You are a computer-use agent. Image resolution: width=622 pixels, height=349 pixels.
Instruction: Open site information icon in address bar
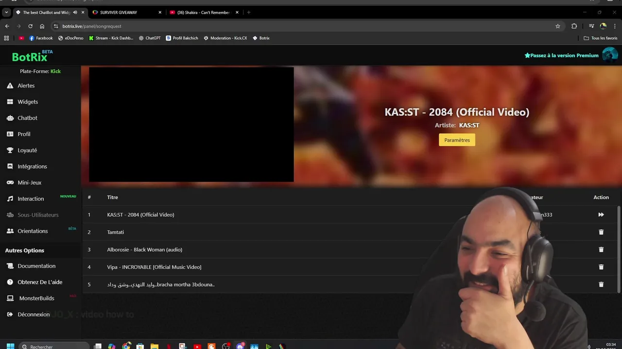[56, 26]
